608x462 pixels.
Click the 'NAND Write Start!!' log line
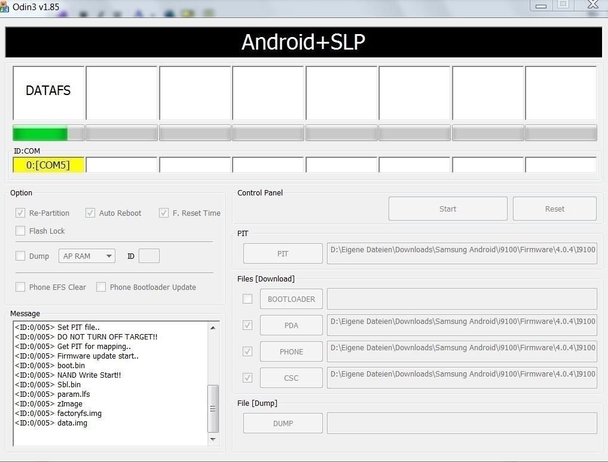pyautogui.click(x=68, y=375)
